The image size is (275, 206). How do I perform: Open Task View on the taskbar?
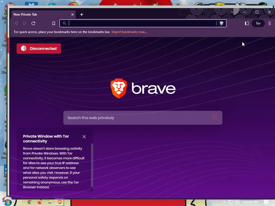tap(19, 202)
